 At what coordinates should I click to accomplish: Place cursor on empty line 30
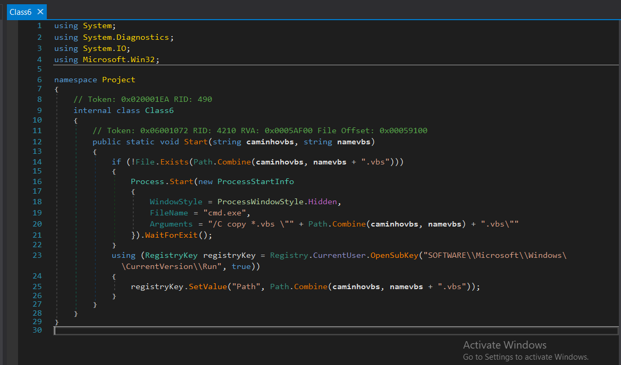336,331
